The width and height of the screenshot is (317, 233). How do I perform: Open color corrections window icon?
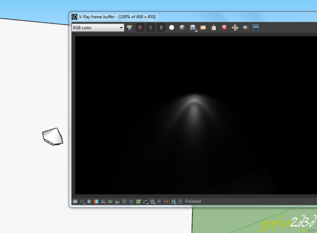click(75, 201)
